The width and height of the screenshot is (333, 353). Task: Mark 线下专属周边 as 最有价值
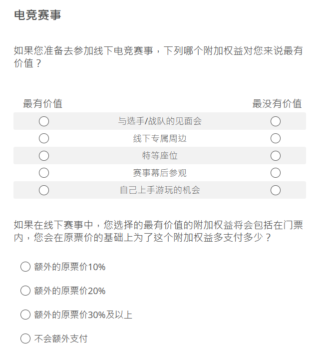[44, 138]
